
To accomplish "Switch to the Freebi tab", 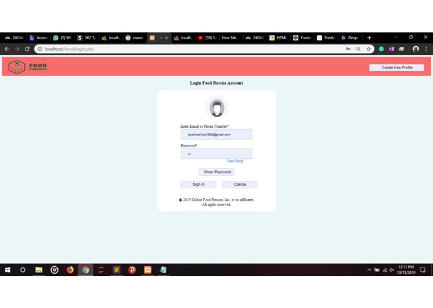I will pyautogui.click(x=326, y=38).
